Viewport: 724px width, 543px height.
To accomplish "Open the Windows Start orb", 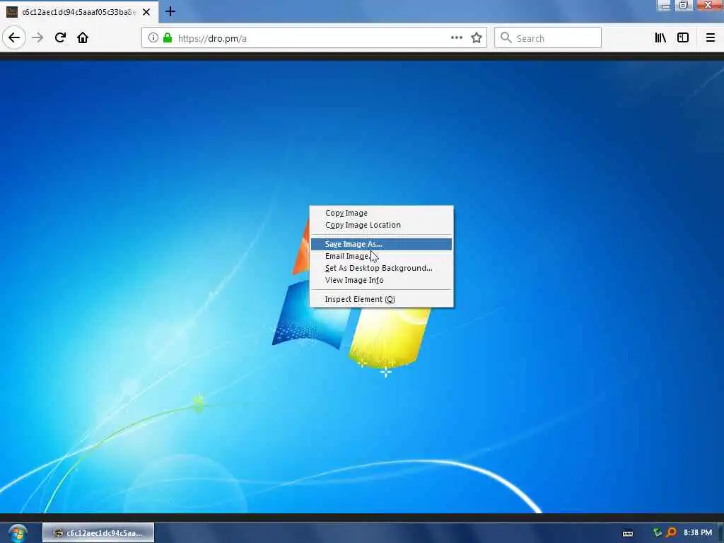I will 17,533.
